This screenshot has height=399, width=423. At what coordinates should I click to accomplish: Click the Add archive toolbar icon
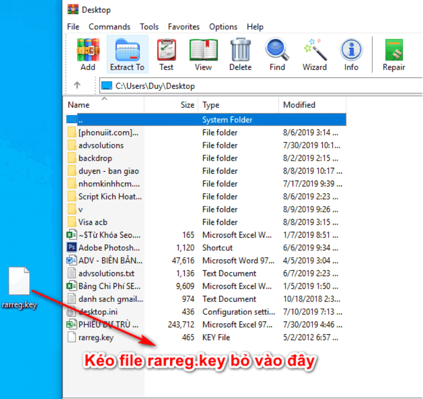coord(88,54)
